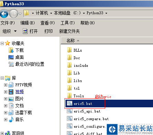Open the 帮助(H) menu

[88, 23]
